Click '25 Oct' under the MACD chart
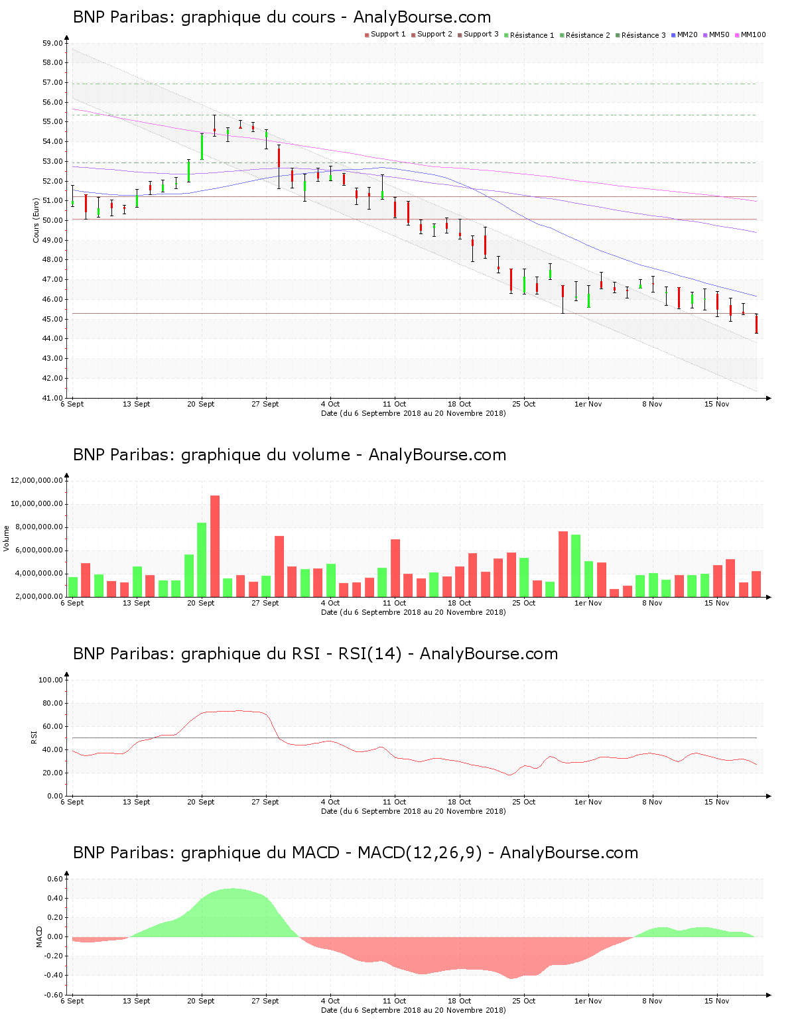This screenshot has width=796, height=1028. pos(523,1001)
